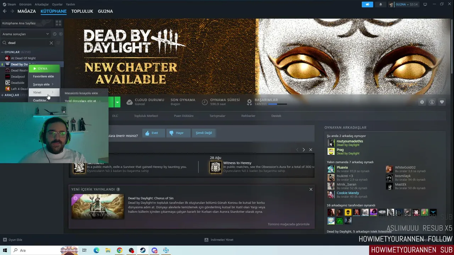The width and height of the screenshot is (454, 255).
Task: Select the Deadpool game icon
Action: 7,76
